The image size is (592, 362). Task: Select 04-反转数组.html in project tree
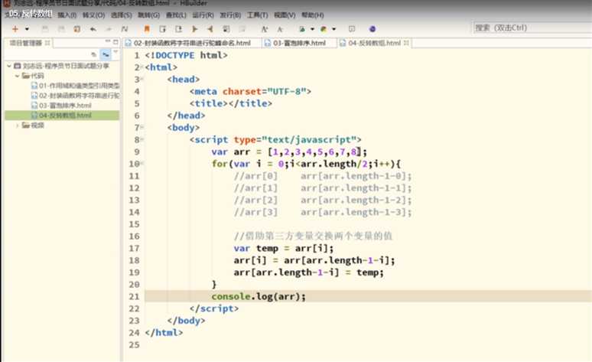point(61,116)
